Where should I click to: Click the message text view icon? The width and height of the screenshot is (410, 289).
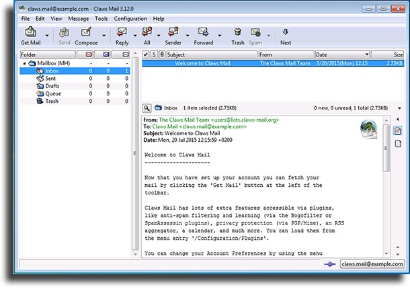398,131
